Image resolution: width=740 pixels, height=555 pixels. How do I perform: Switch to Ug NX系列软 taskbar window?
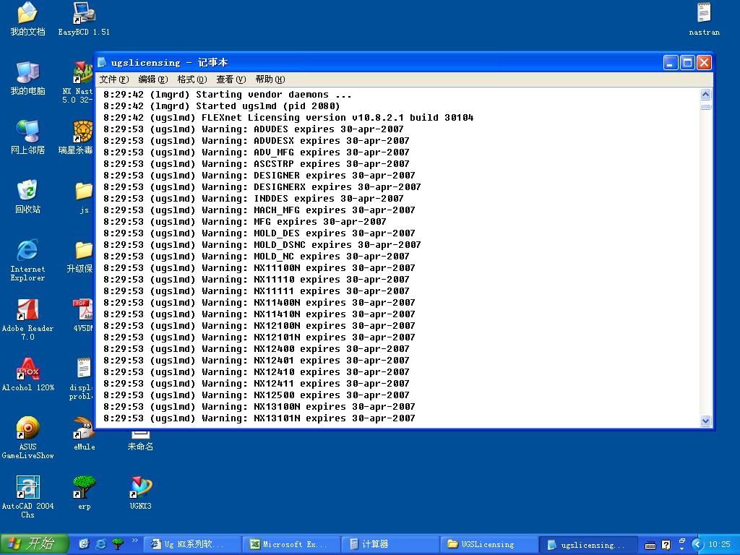[x=192, y=544]
